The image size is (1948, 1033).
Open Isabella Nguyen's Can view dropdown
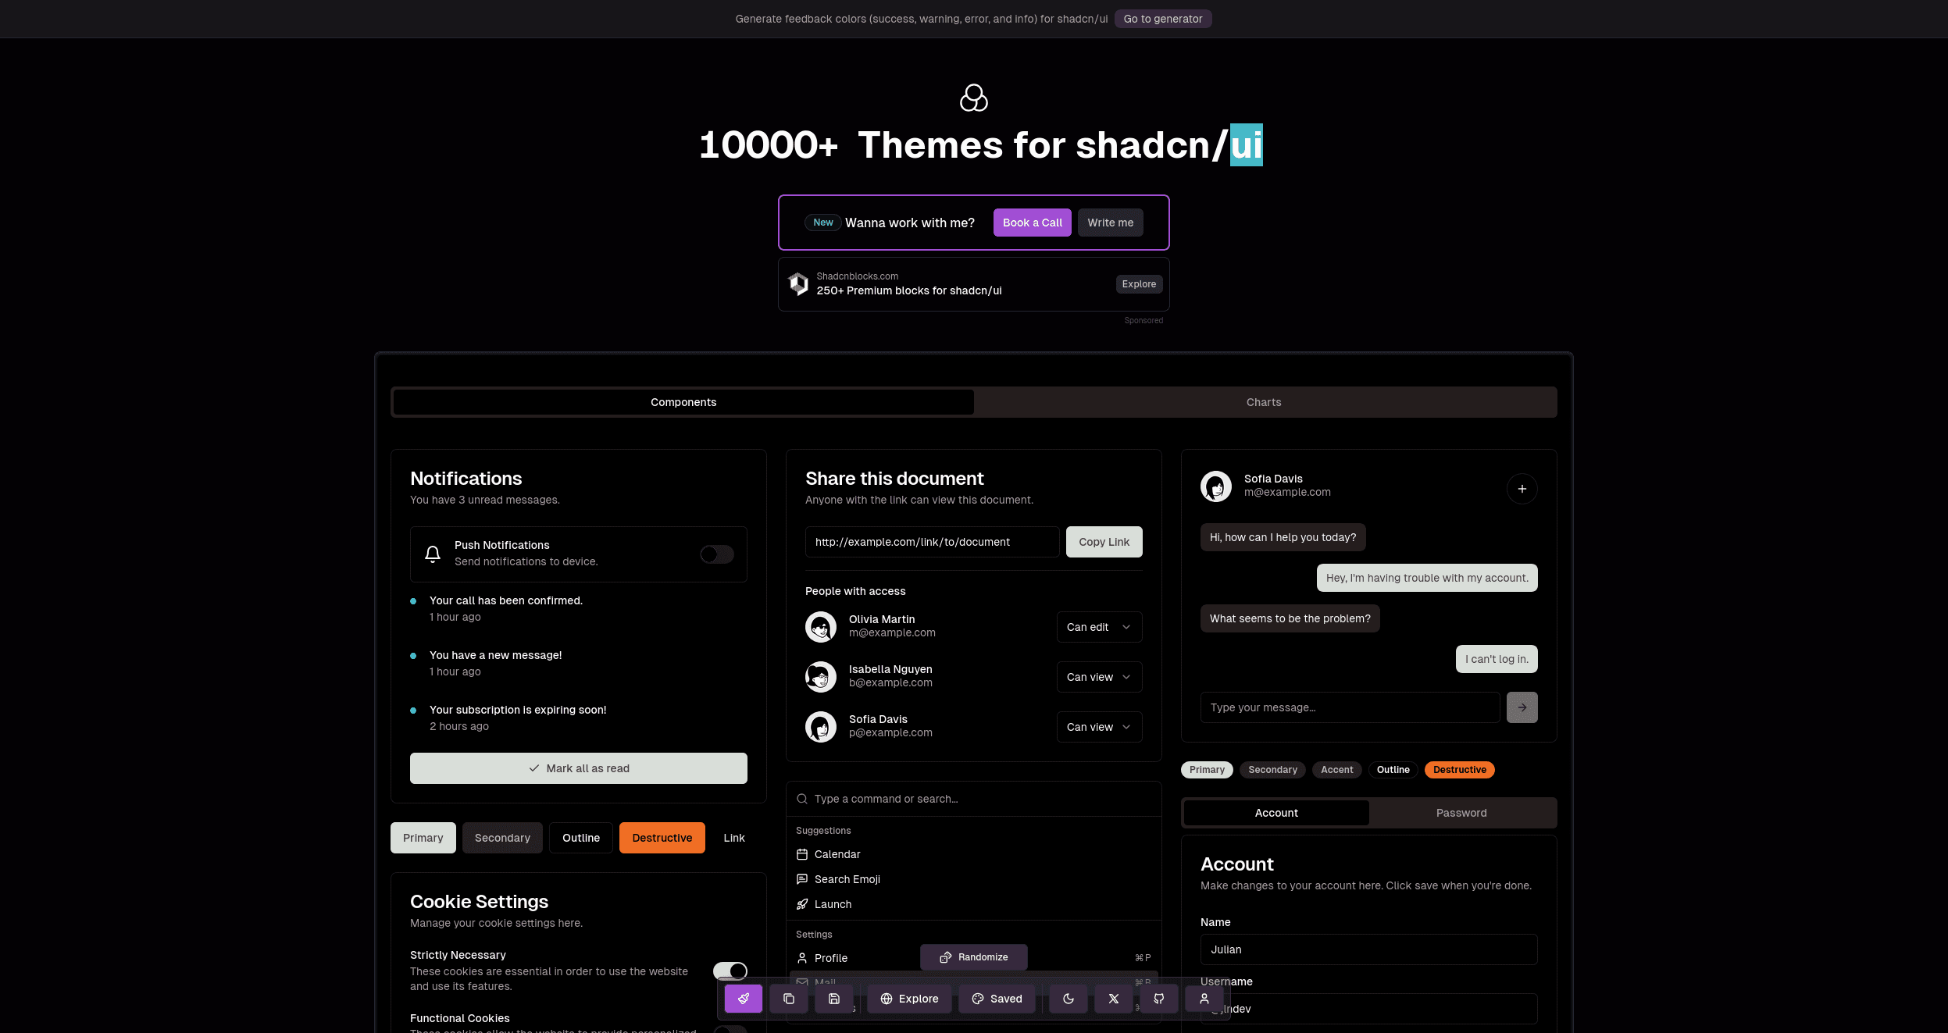pyautogui.click(x=1099, y=677)
